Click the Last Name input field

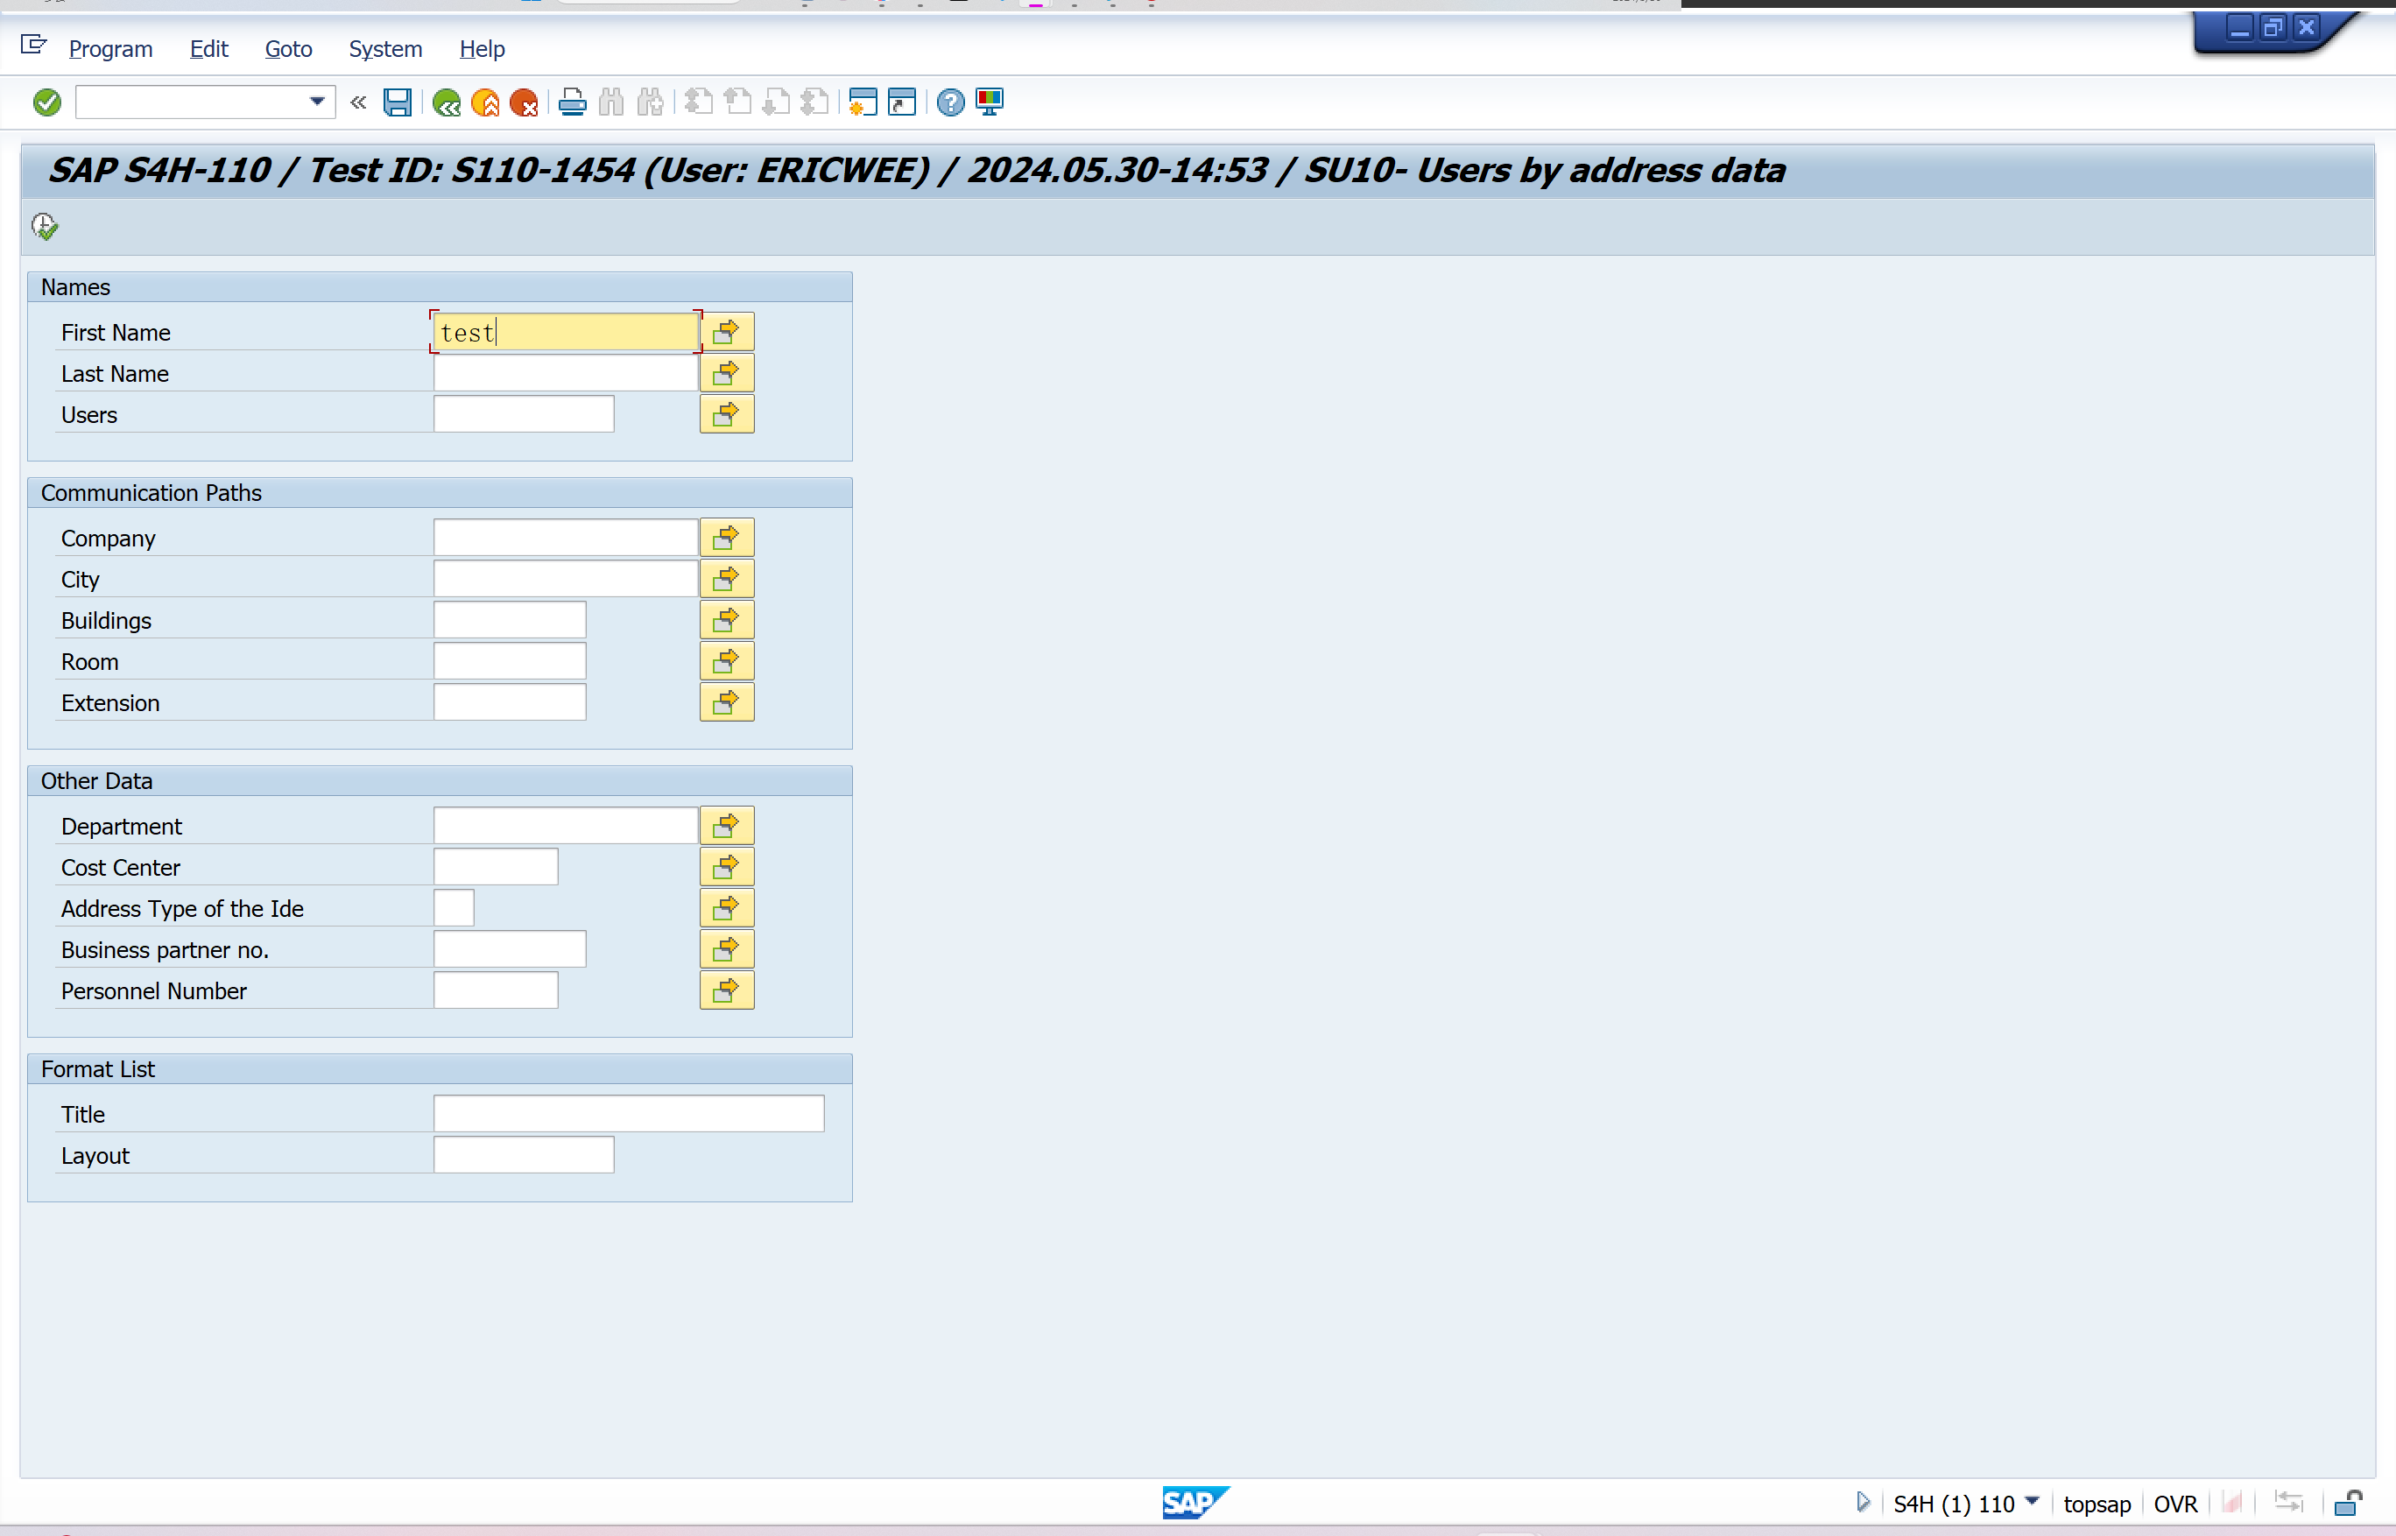click(566, 373)
